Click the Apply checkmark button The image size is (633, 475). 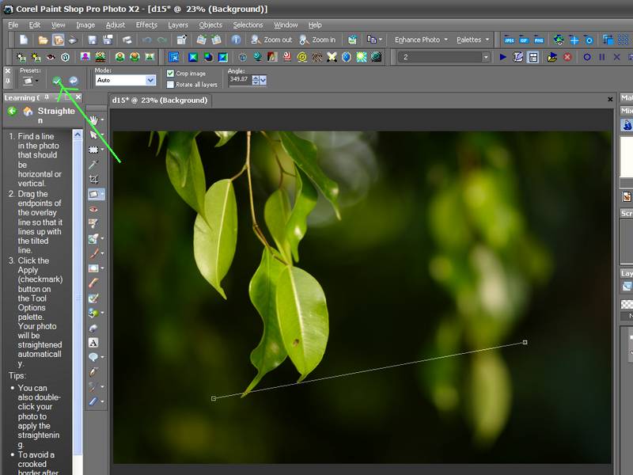click(x=57, y=81)
